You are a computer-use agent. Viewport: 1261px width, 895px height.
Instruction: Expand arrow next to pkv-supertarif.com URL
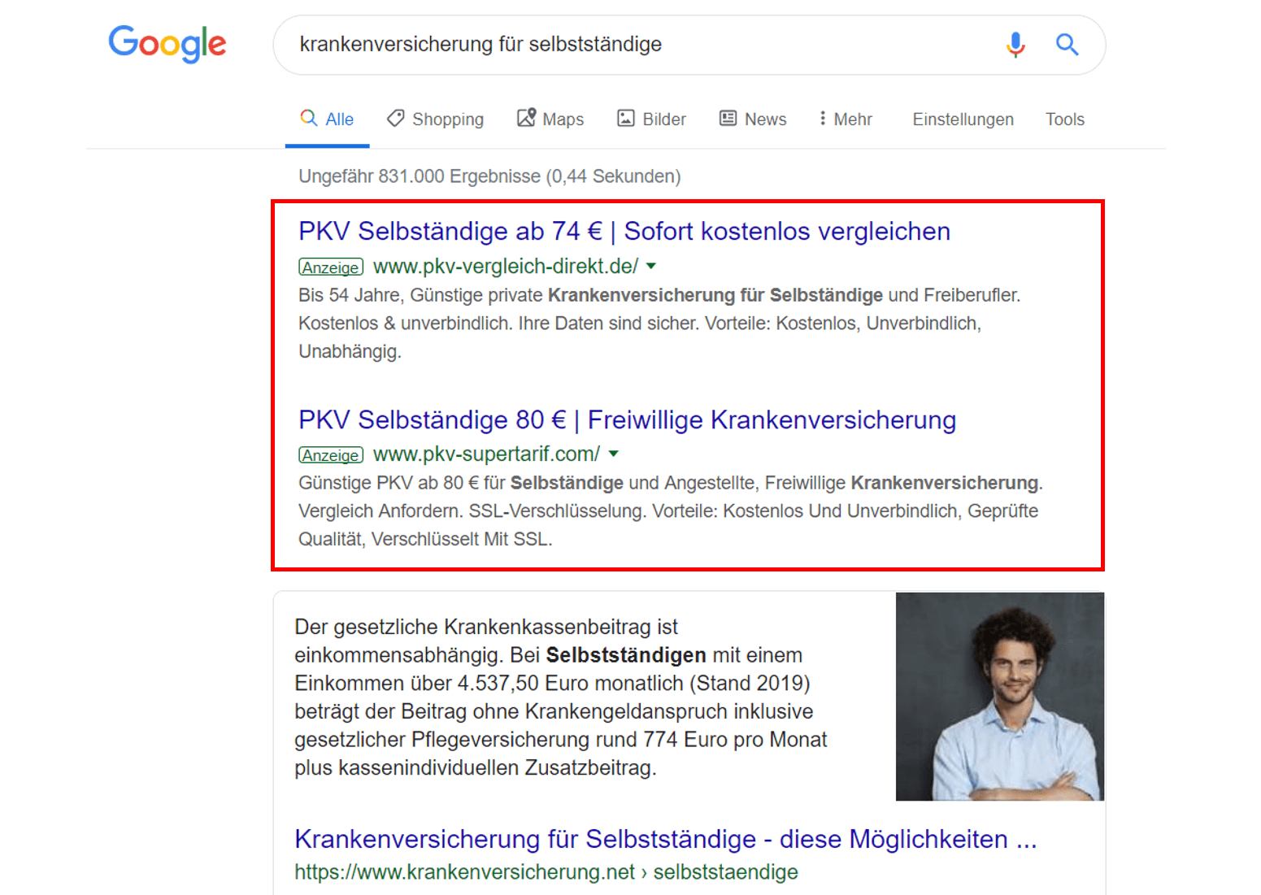[614, 454]
